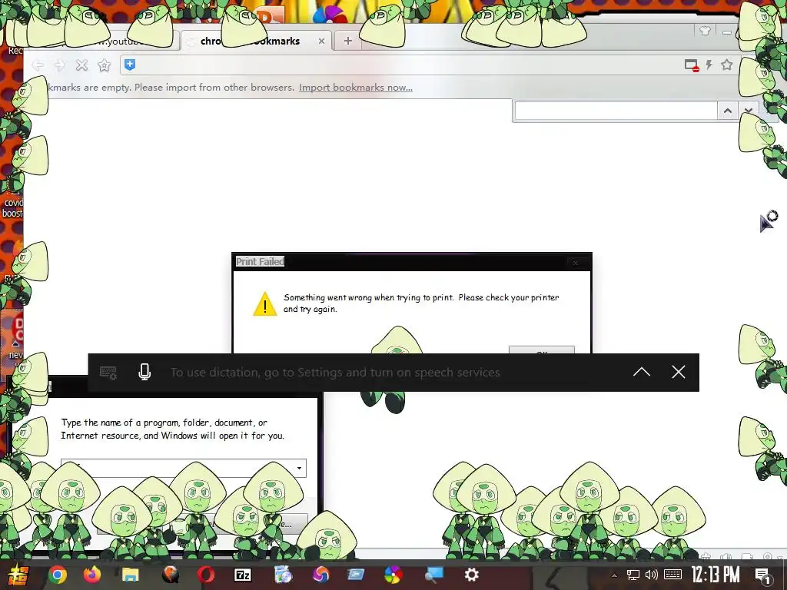Open the blocked pop-up icon in the address bar
This screenshot has height=590, width=787.
[692, 65]
